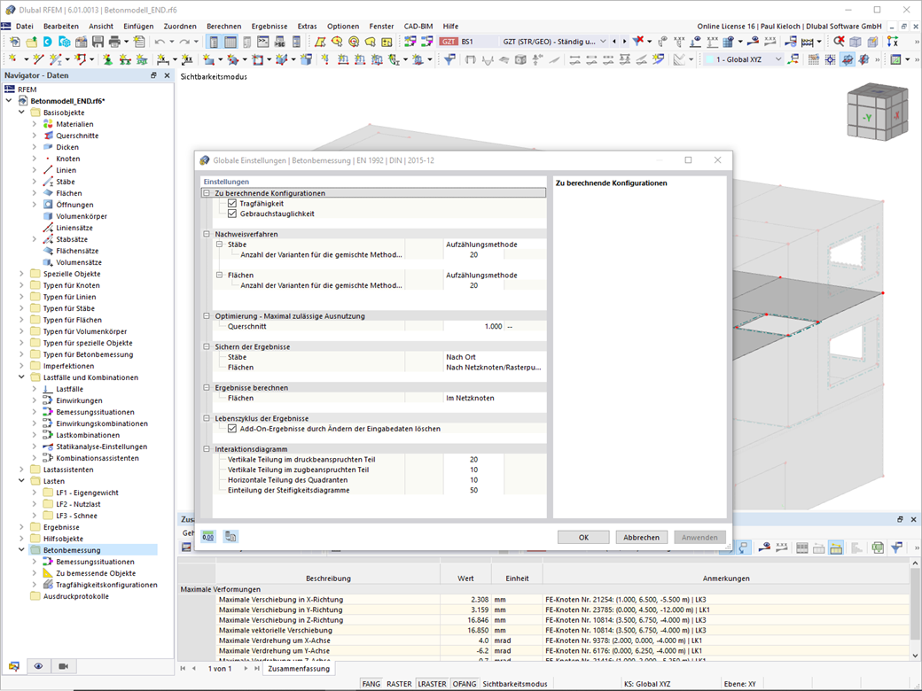Collapse the Sichern der Ergebnisse section
Viewport: 922px width, 691px height.
207,346
